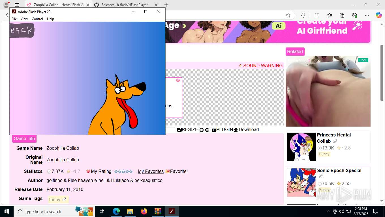
Task: Open Edge Settings and more menu
Action: click(x=367, y=15)
